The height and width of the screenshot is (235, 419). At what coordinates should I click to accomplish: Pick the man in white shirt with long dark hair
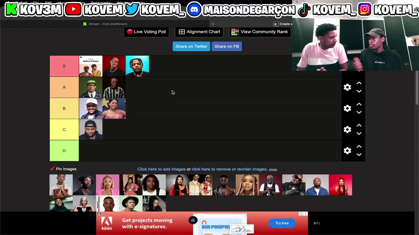[154, 185]
